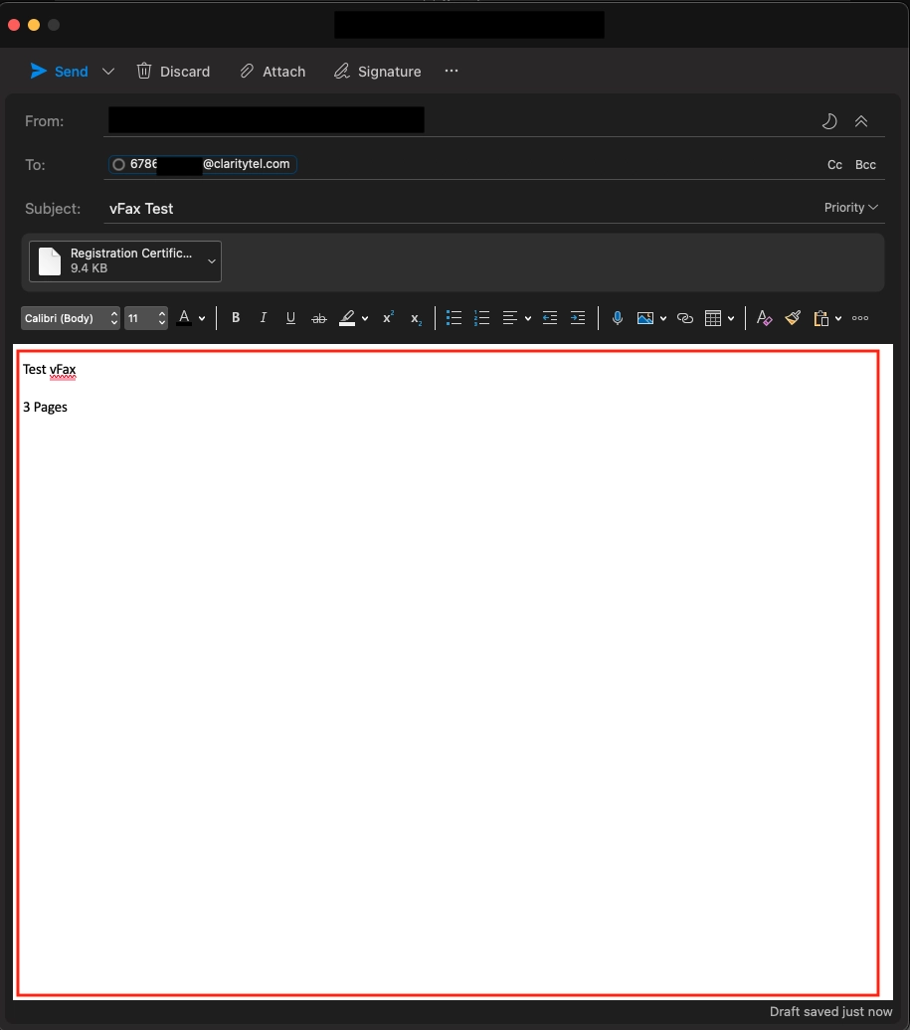Open the Signature options
The image size is (910, 1030).
tap(378, 71)
